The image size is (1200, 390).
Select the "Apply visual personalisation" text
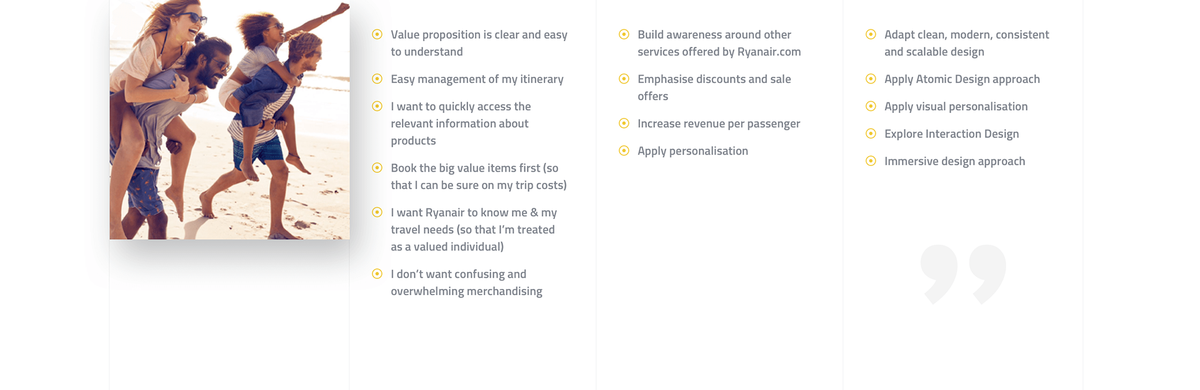pyautogui.click(x=956, y=107)
